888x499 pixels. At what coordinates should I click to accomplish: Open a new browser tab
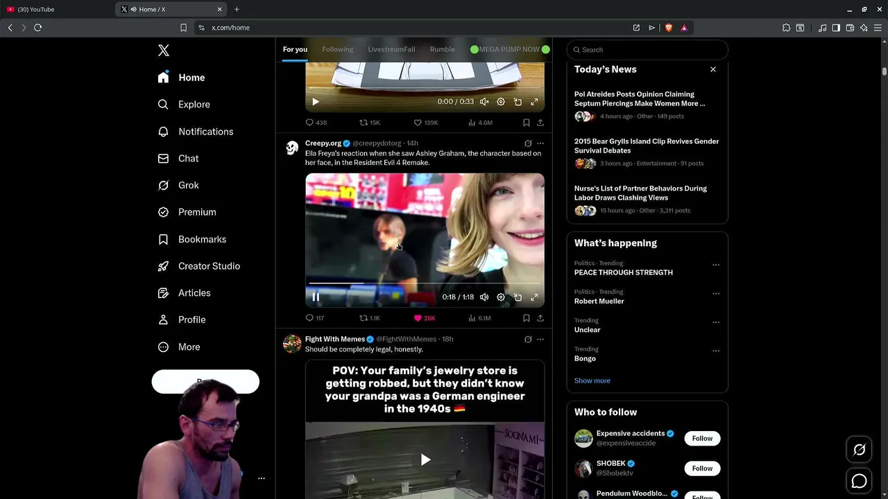(x=237, y=9)
